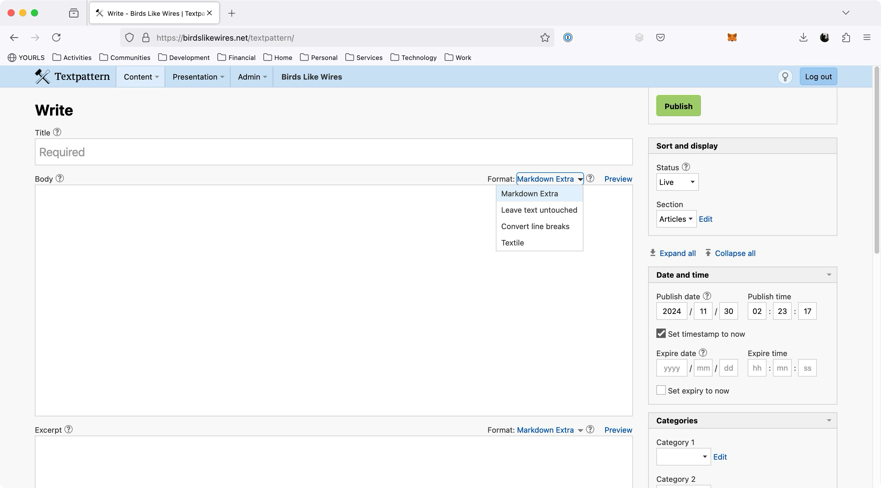The image size is (881, 488).
Task: Open the Admin menu
Action: click(252, 77)
